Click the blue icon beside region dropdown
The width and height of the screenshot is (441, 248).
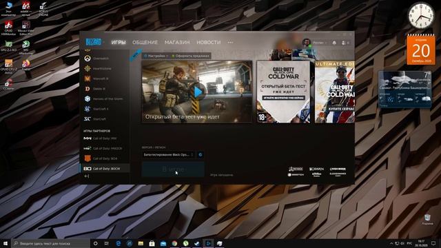(x=201, y=154)
